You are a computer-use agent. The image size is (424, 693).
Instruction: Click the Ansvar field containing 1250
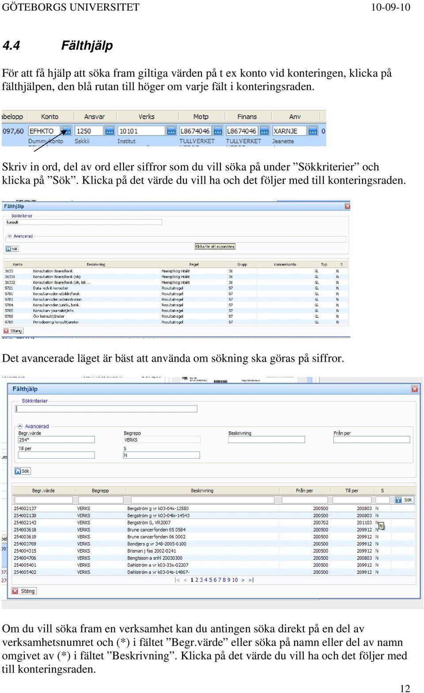click(89, 131)
